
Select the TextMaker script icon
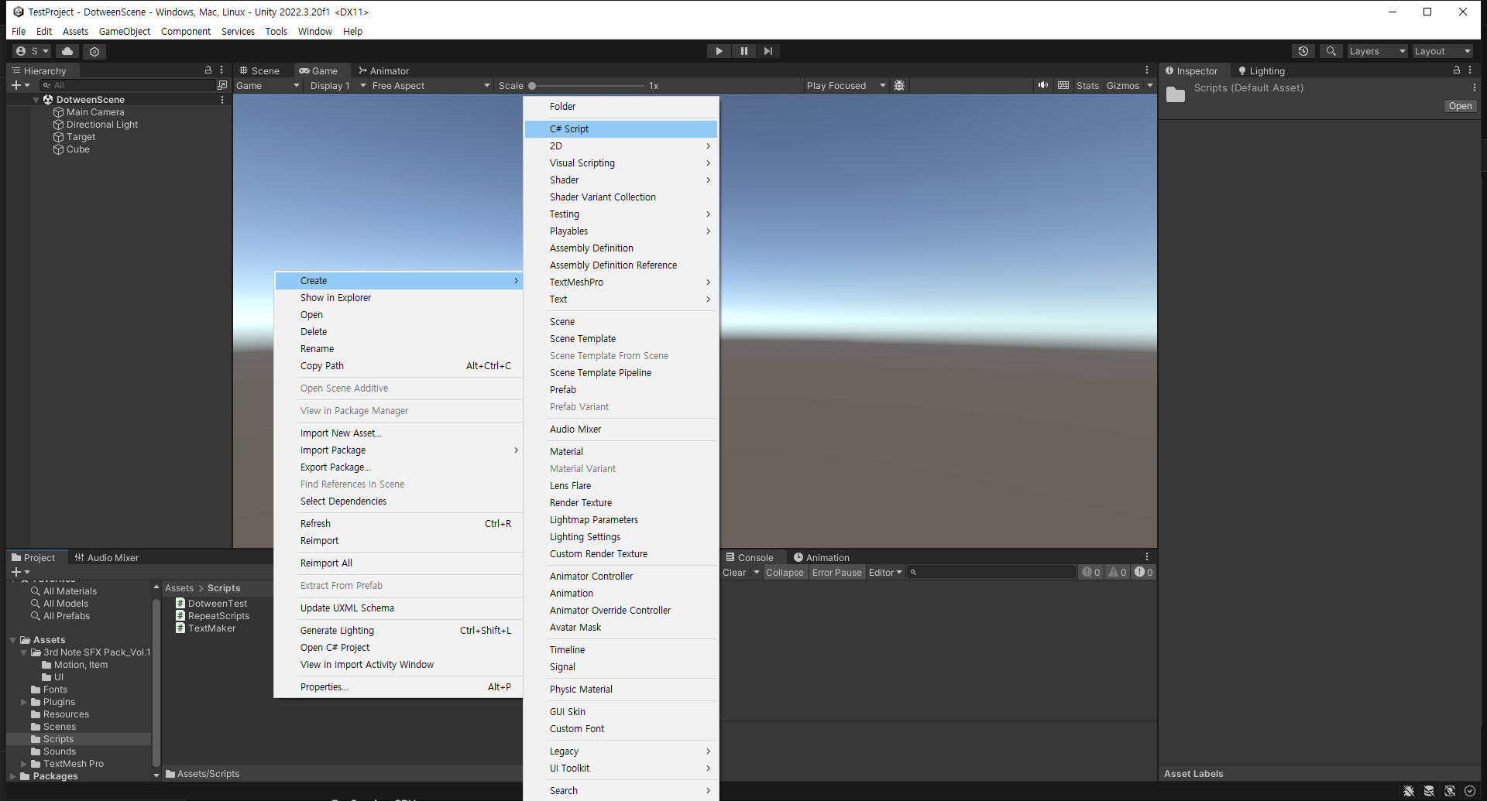coord(180,628)
